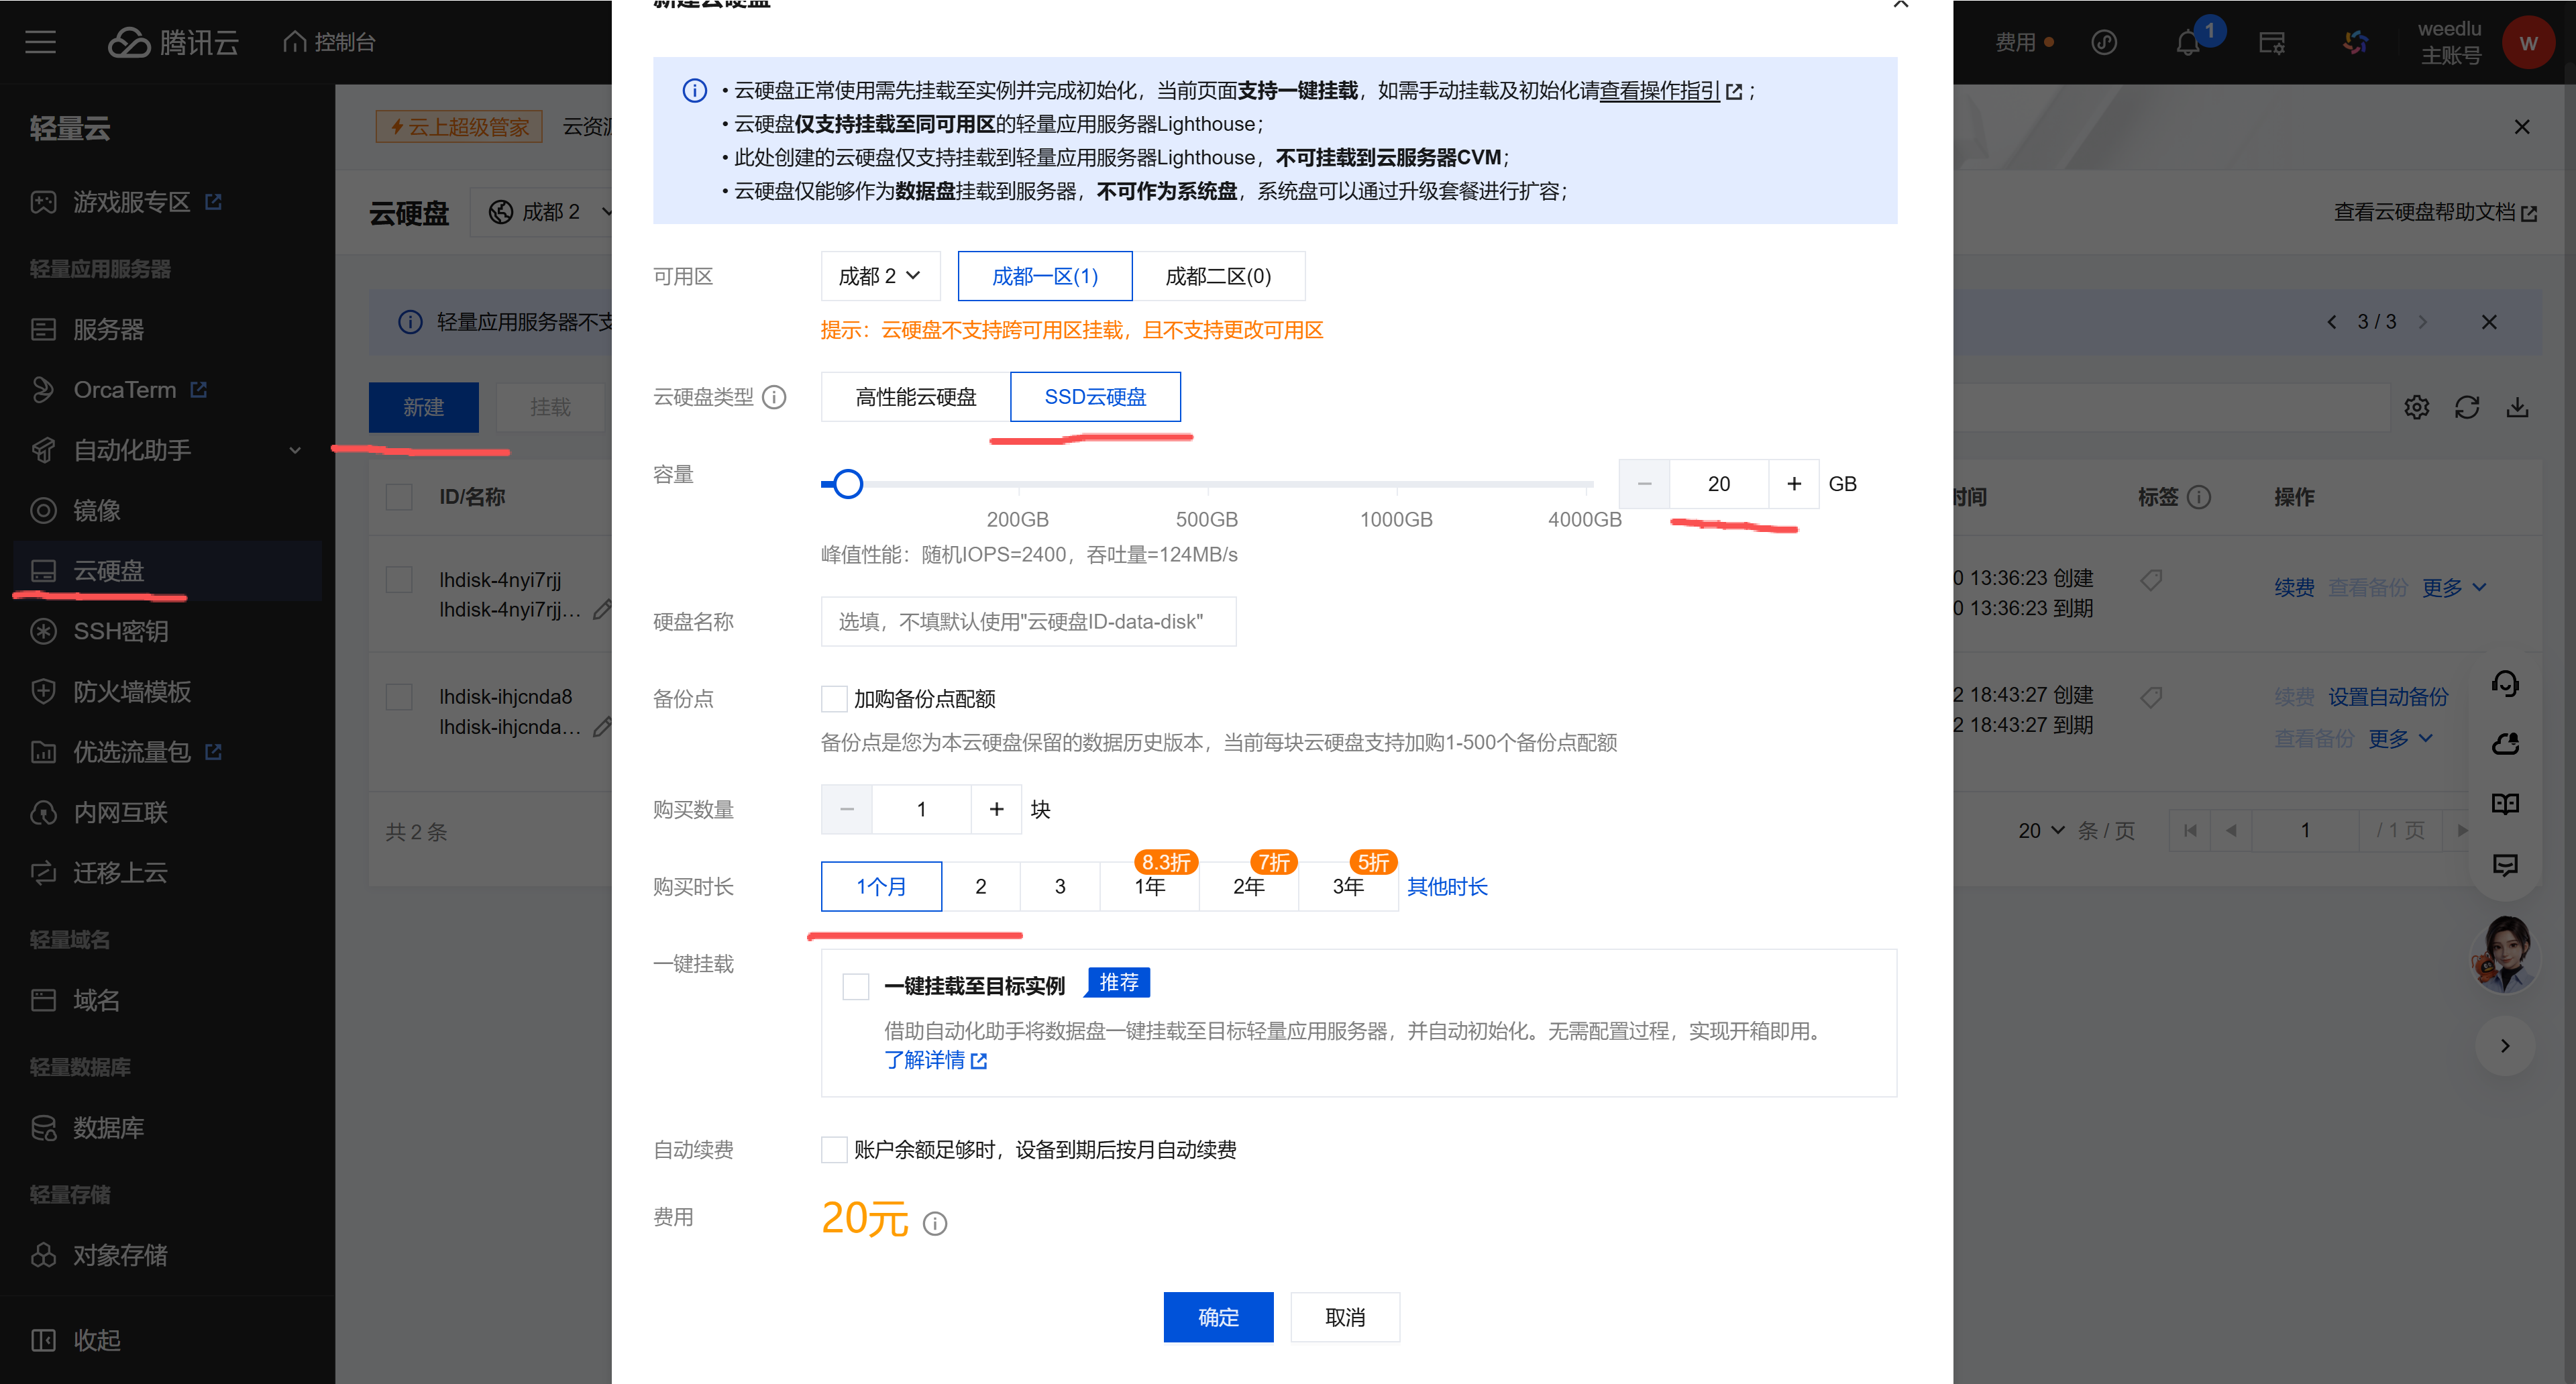
Task: Click the notice info icon in the dialog
Action: [694, 91]
